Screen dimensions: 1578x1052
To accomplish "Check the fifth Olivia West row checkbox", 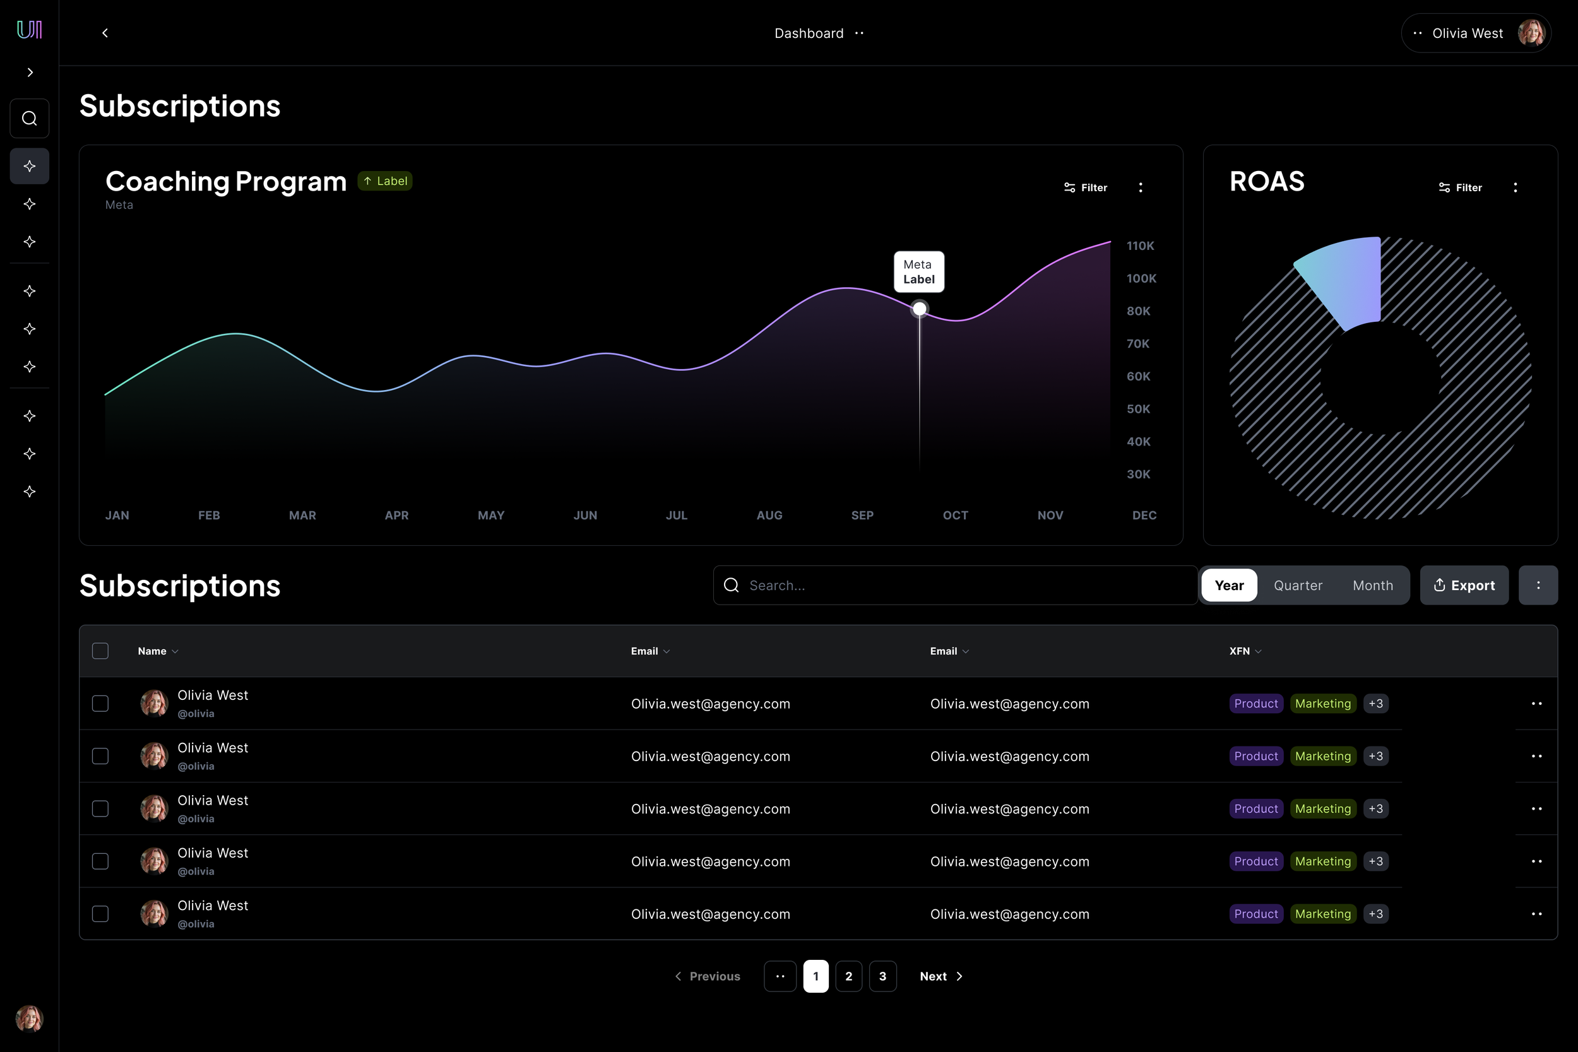I will (100, 914).
